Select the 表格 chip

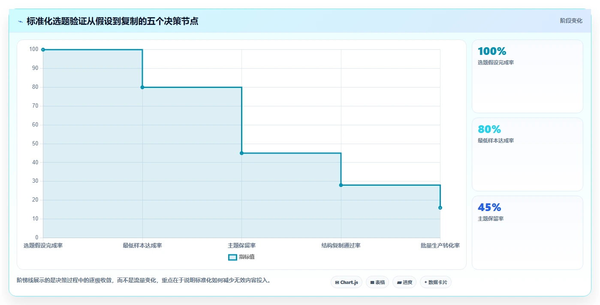tap(377, 282)
